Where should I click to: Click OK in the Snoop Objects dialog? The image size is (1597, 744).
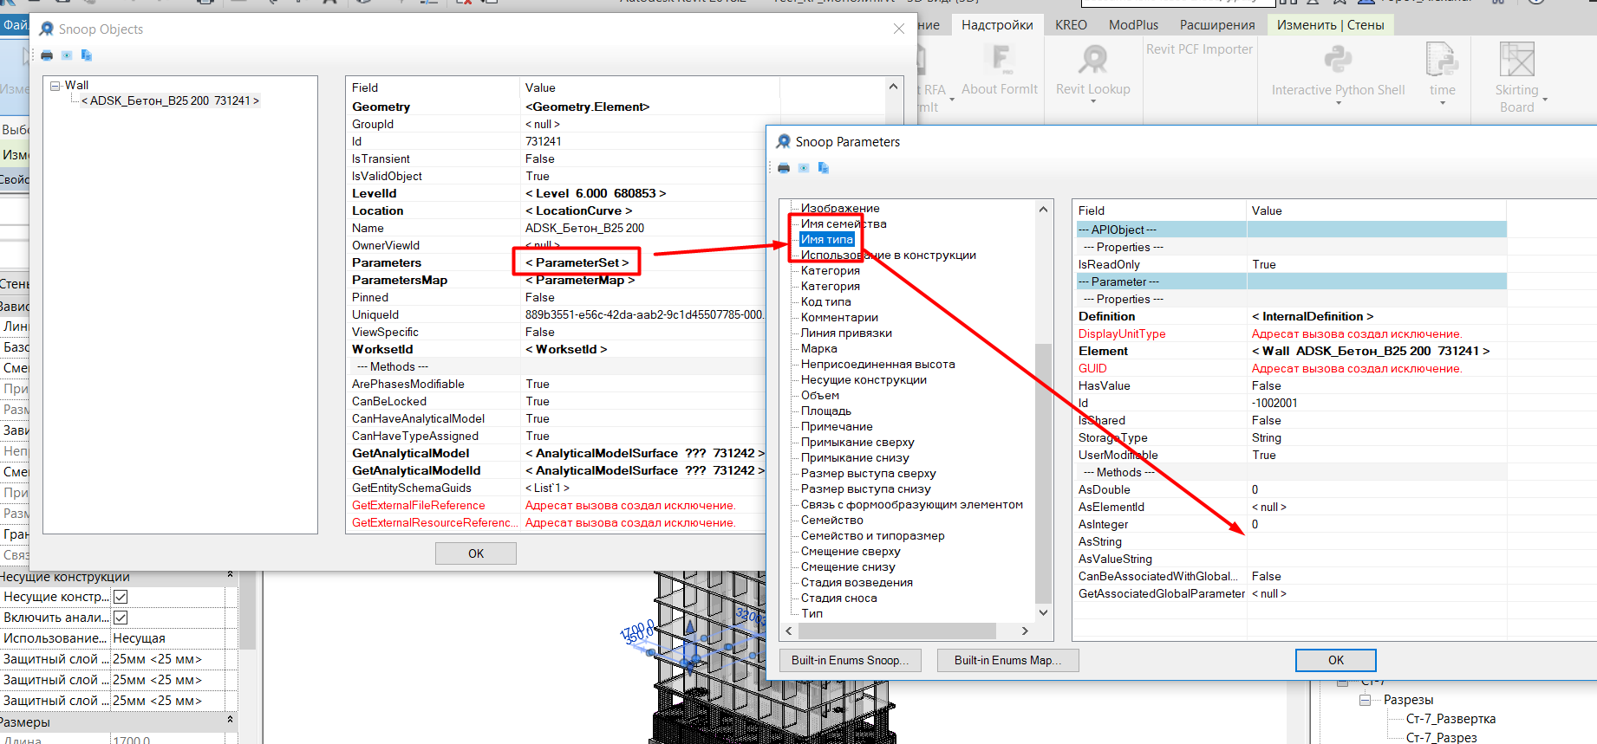pyautogui.click(x=476, y=553)
